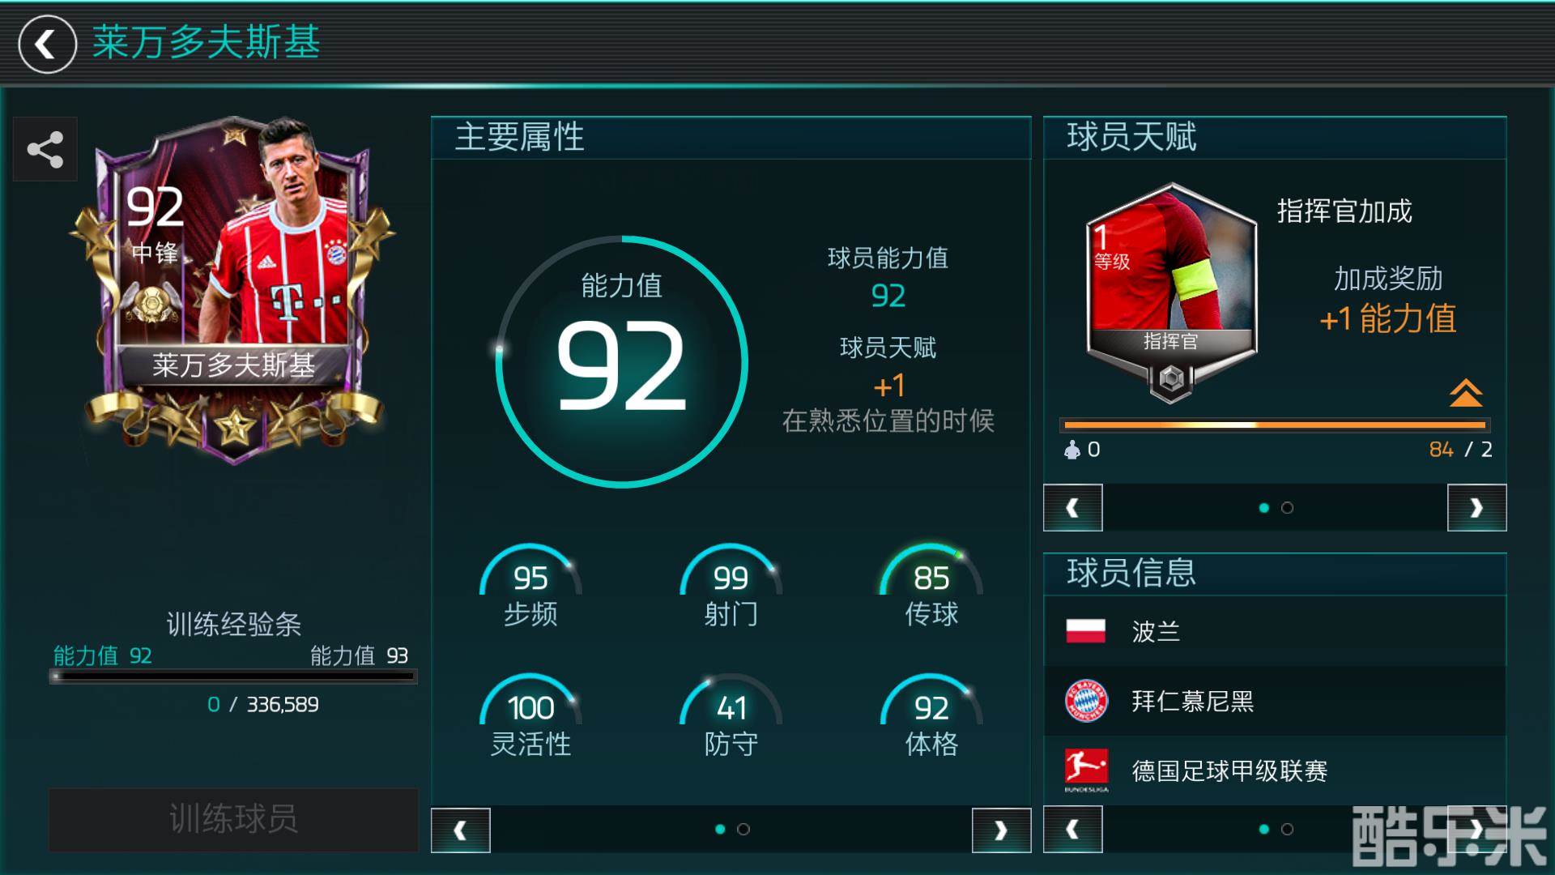Tap the 训练球员 train player button
Screen dimensions: 1555x875
(233, 819)
